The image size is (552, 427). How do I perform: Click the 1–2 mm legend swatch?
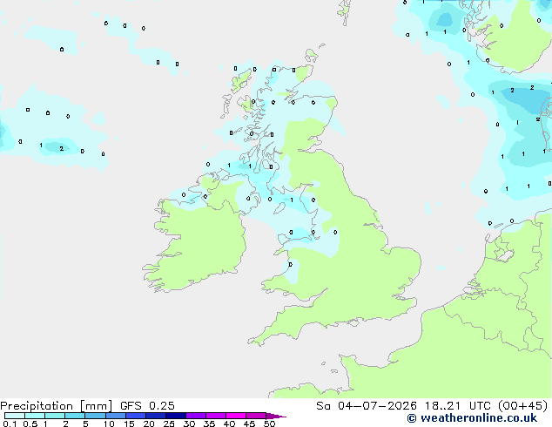(55, 416)
